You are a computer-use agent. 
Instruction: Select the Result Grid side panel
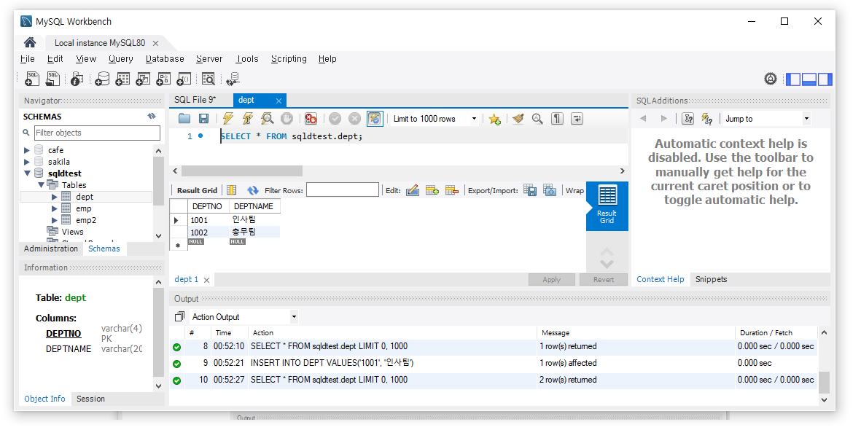(607, 206)
